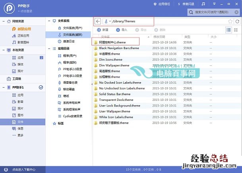Open 照片 under 本地资源
The width and height of the screenshot is (242, 173).
pyautogui.click(x=18, y=71)
